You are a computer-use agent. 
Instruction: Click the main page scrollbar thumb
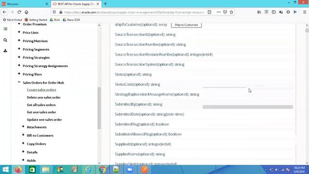tap(307, 30)
